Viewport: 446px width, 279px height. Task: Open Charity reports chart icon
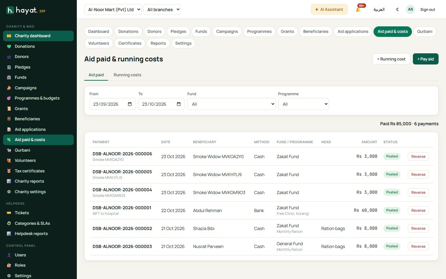[x=9, y=181]
